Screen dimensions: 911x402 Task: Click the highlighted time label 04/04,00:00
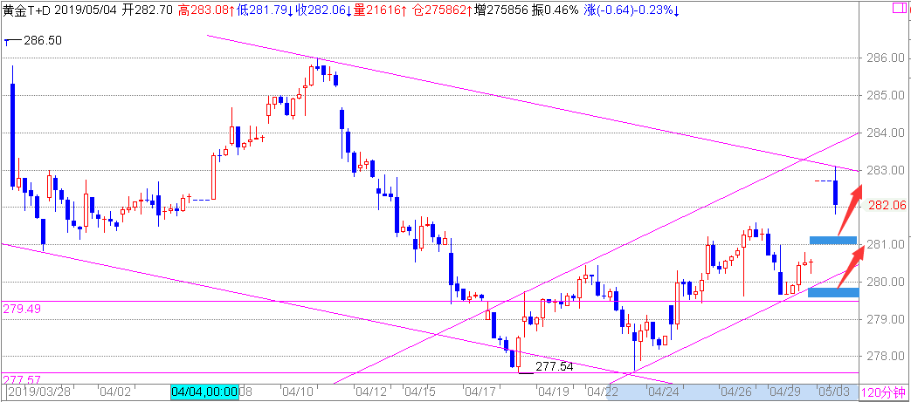pos(205,392)
